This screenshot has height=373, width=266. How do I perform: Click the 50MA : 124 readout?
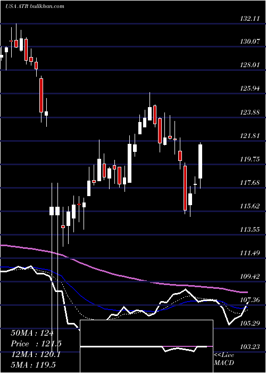(x=32, y=333)
